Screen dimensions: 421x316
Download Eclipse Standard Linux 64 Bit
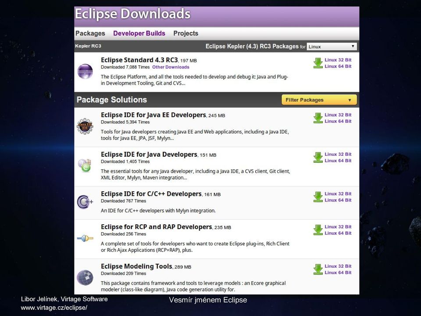click(338, 66)
